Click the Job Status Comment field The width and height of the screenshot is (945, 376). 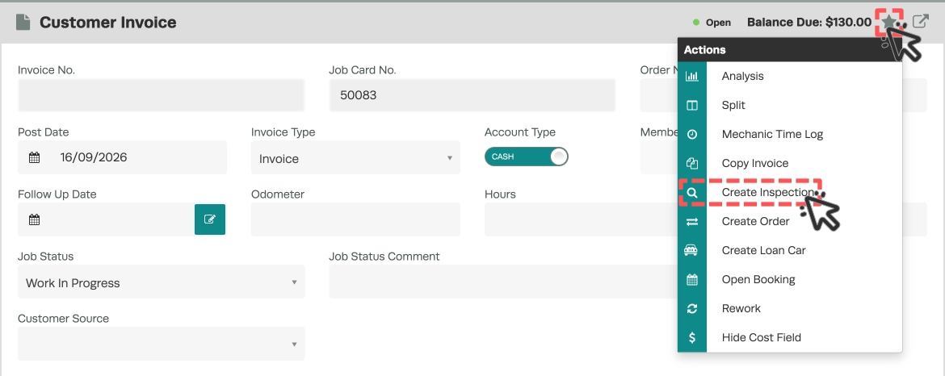(503, 282)
